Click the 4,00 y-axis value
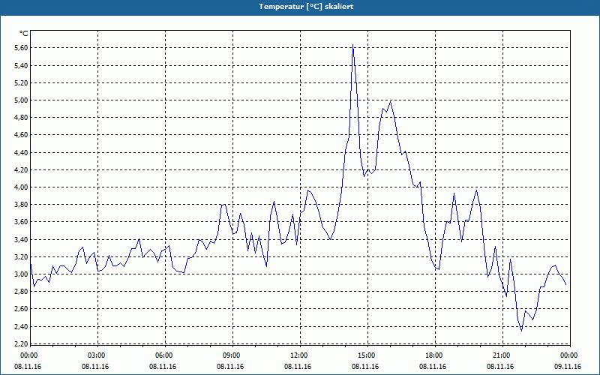Viewport: 600px width, 375px height. click(21, 187)
